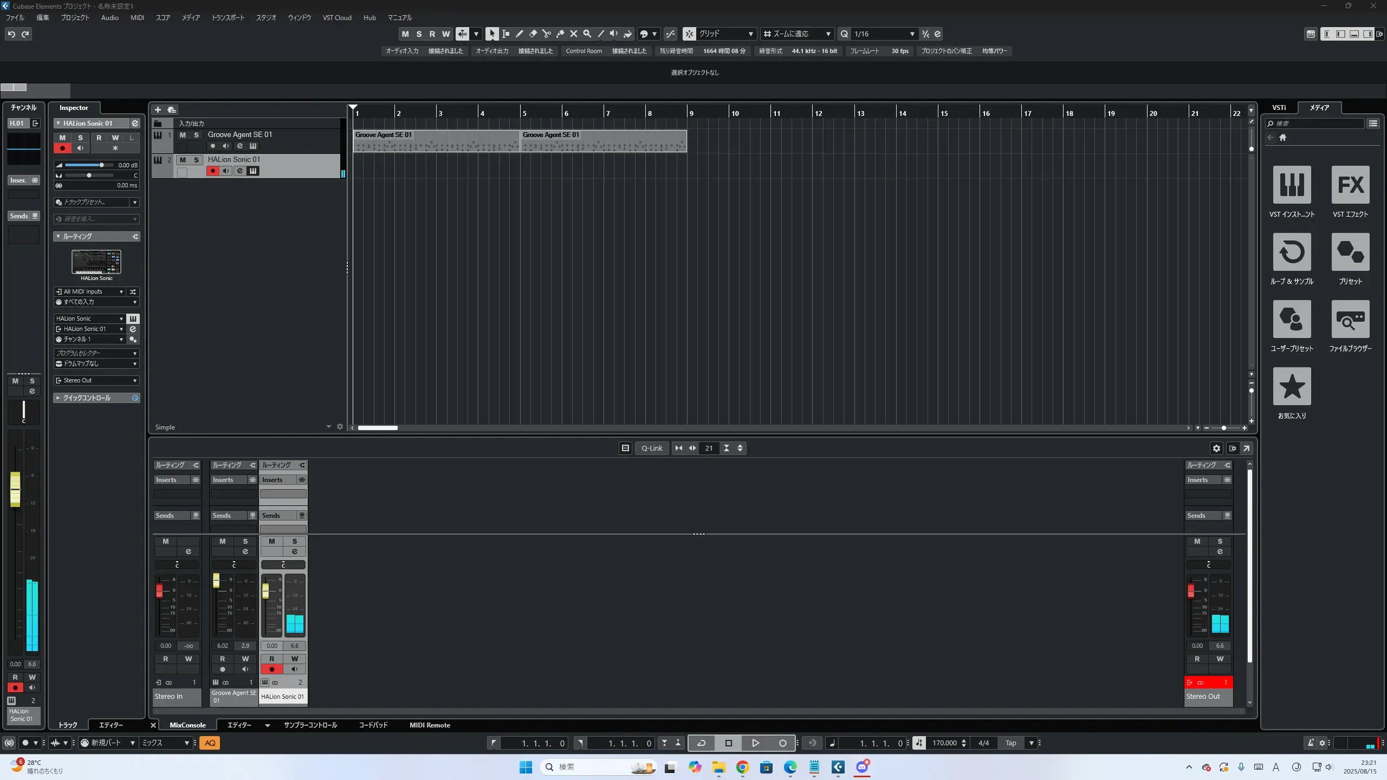1387x780 pixels.
Task: Switch to the Chord Pads tab
Action: point(373,725)
